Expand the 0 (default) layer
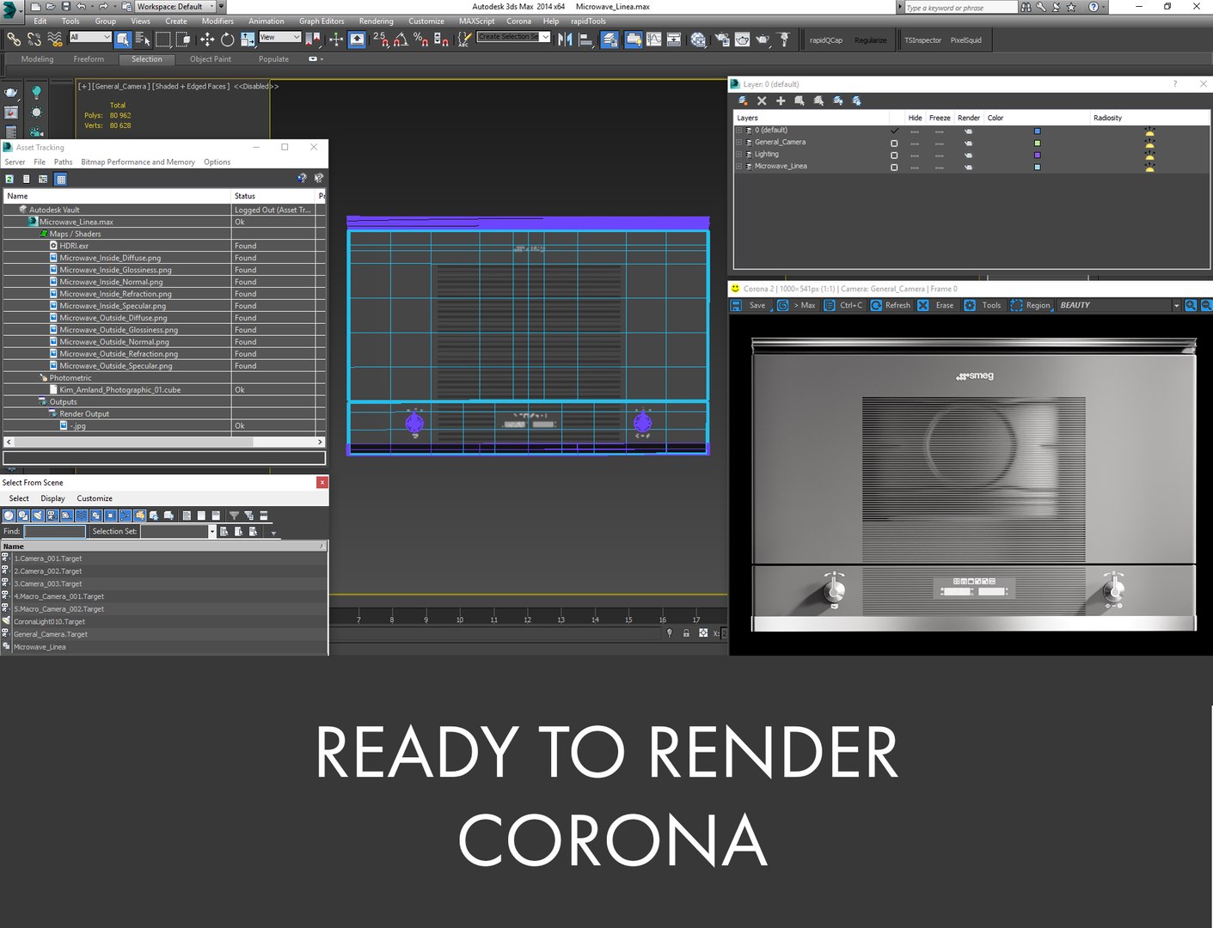1213x928 pixels. pos(738,131)
